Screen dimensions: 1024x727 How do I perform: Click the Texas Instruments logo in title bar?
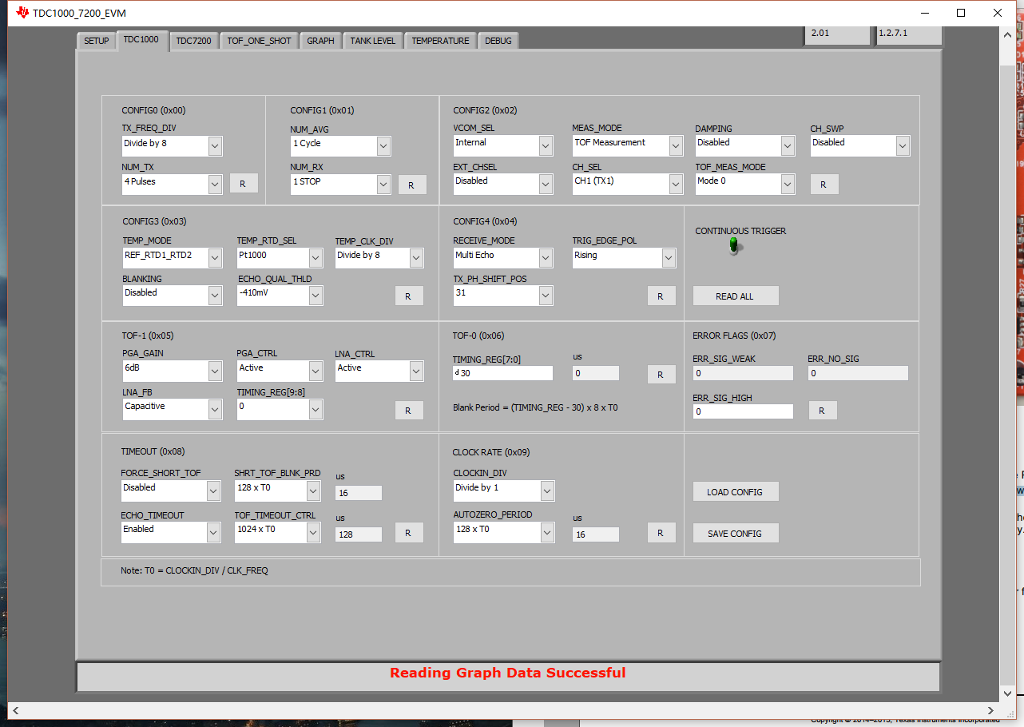click(22, 13)
